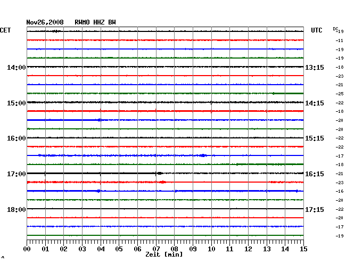Select minute 06 on the time axis

tap(137, 249)
